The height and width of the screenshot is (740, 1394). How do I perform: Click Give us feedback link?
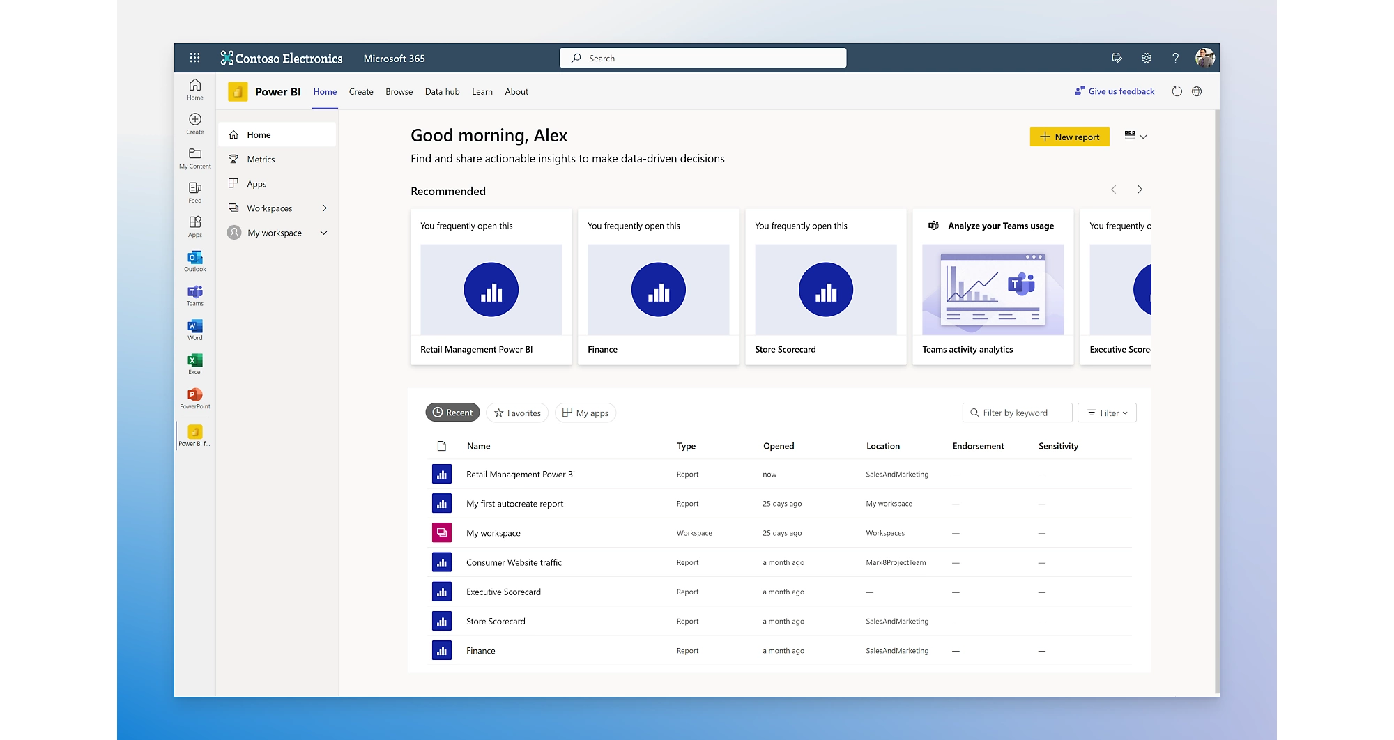pos(1115,91)
